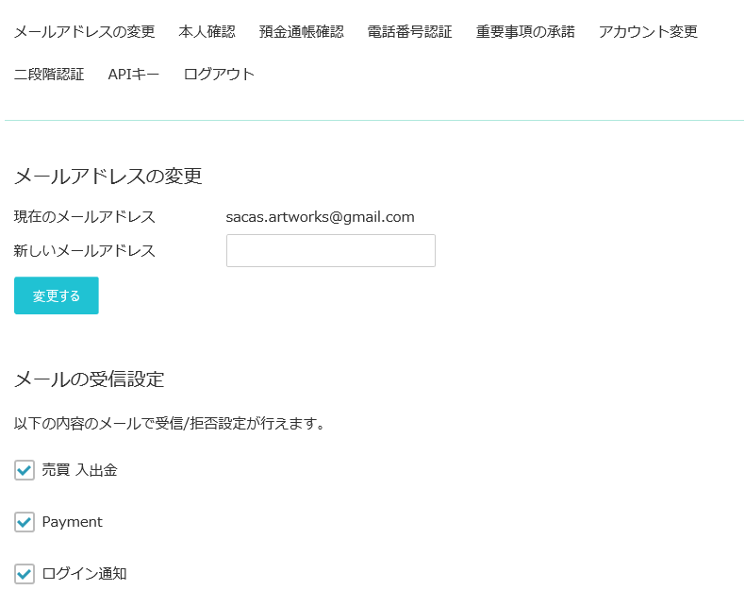Click the メールの受信設定 section heading
The height and width of the screenshot is (590, 745).
point(89,380)
